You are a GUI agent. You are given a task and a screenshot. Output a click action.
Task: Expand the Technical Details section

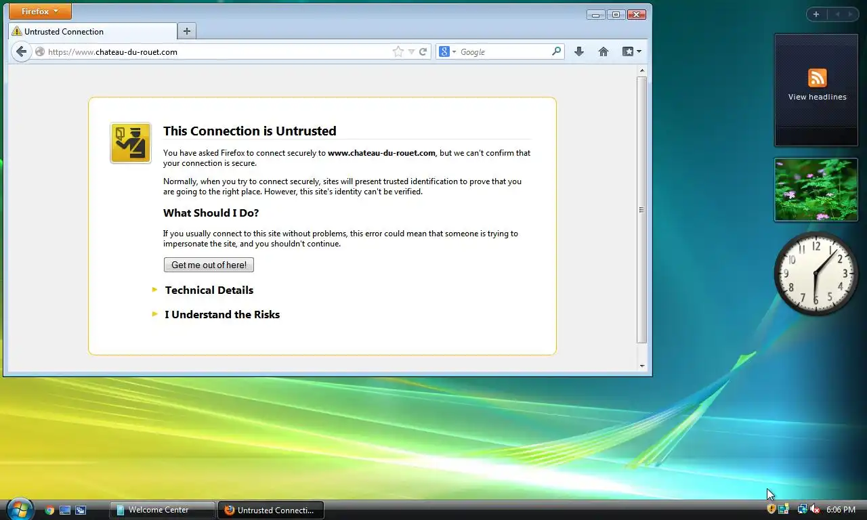(209, 290)
